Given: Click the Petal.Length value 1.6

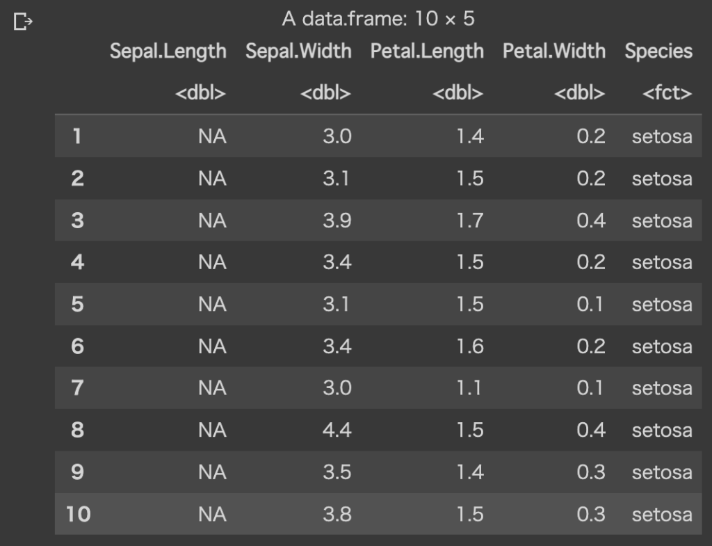Looking at the screenshot, I should coord(470,346).
